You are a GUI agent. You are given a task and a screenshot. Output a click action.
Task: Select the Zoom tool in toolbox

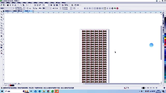pos(1,20)
